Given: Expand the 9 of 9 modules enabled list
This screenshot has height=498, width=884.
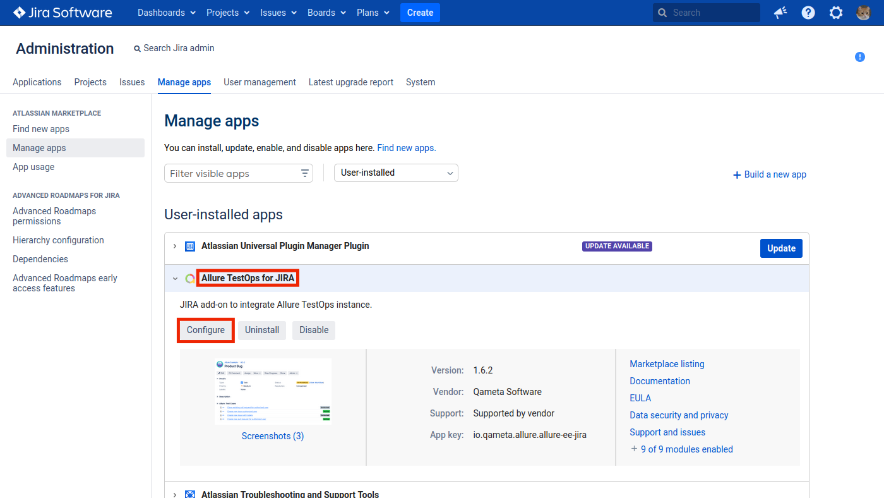Looking at the screenshot, I should click(x=681, y=449).
